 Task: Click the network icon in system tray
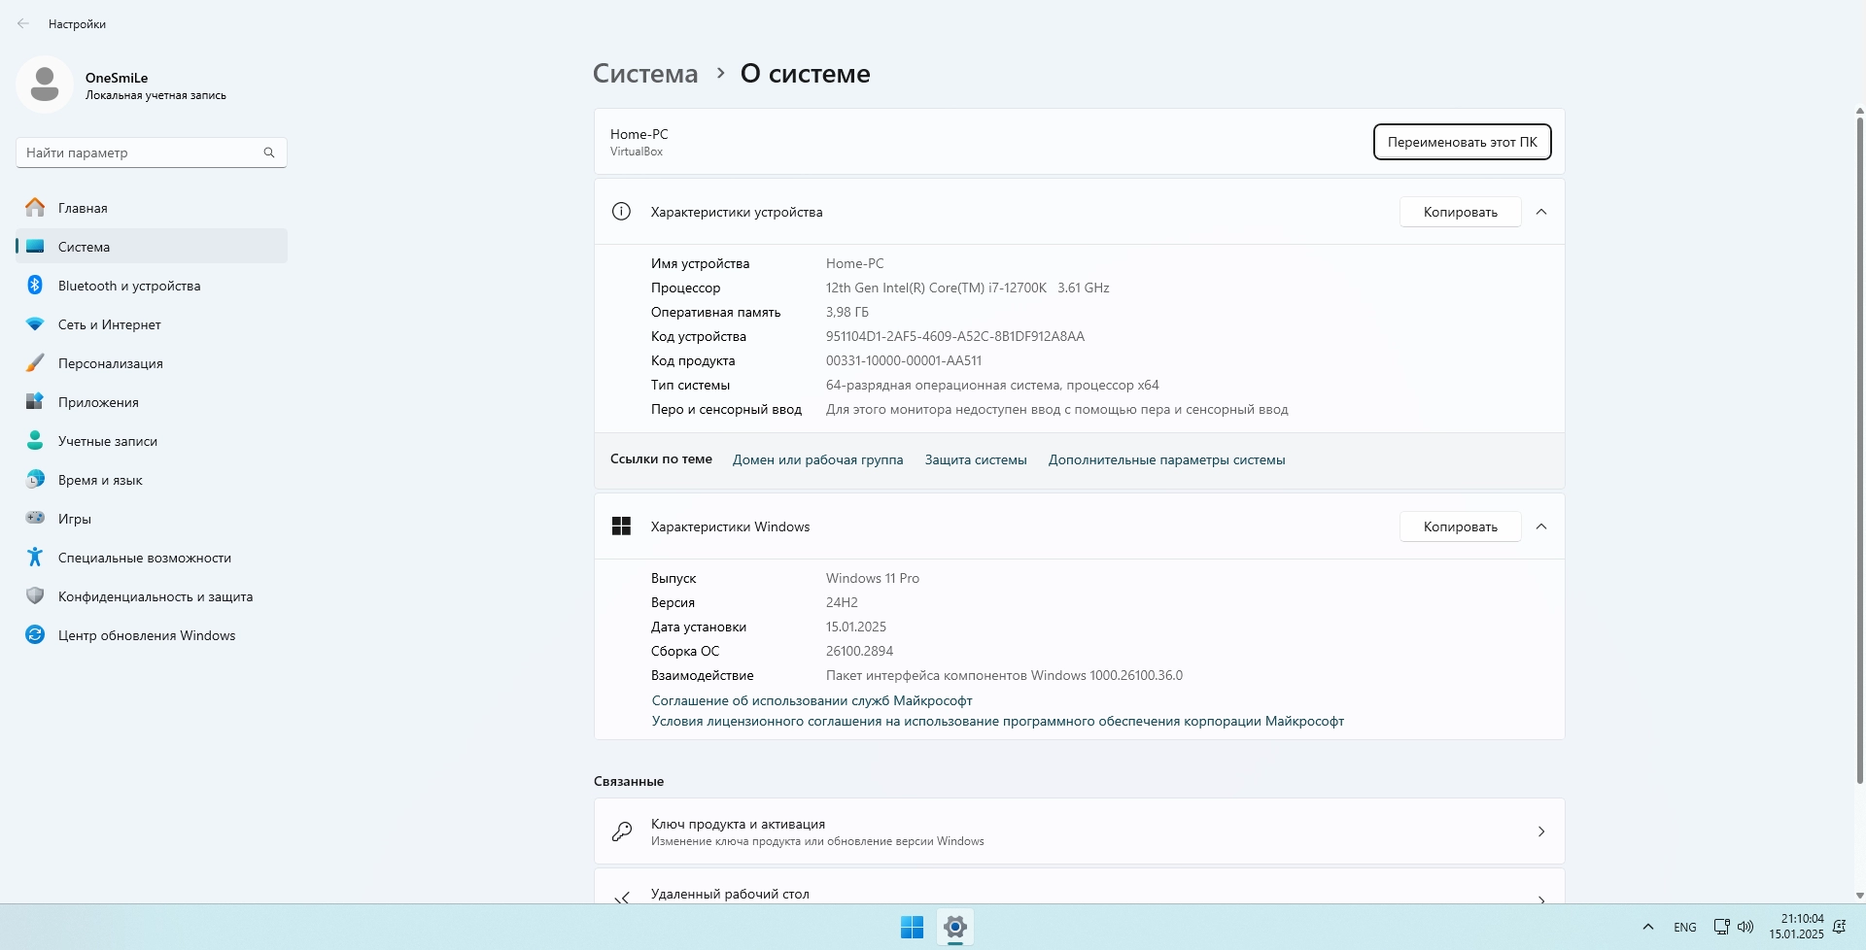pyautogui.click(x=1721, y=927)
